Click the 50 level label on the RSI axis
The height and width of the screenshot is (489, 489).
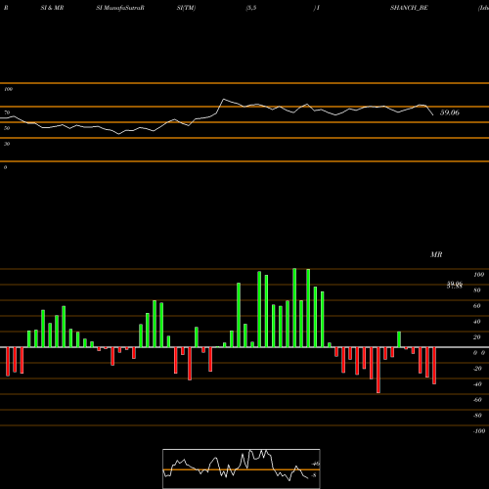7,128
